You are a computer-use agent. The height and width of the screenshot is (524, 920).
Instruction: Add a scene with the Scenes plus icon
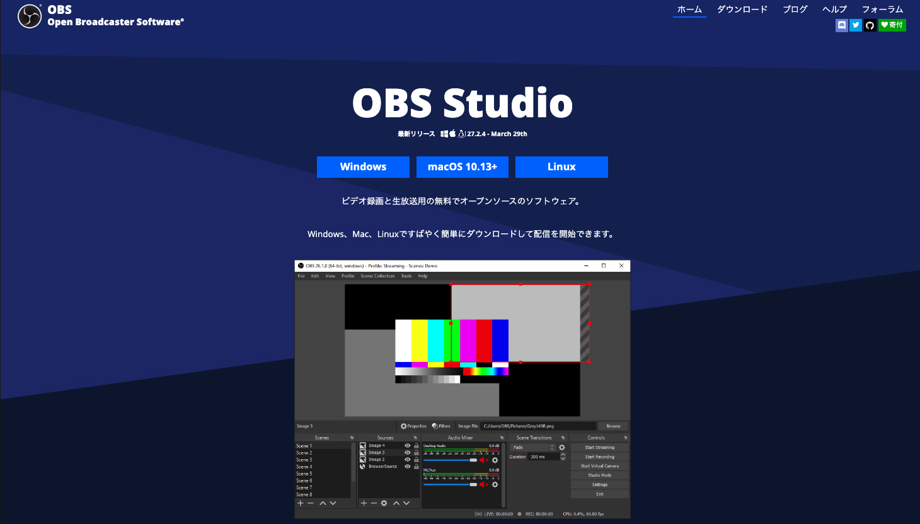(x=301, y=503)
